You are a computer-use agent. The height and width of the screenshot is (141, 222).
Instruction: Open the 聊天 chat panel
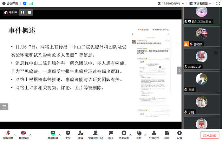click(x=111, y=134)
